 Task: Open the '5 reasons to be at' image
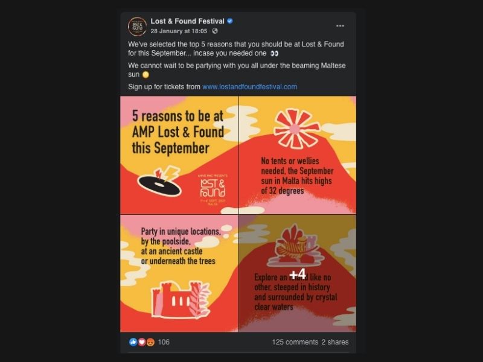click(x=179, y=155)
